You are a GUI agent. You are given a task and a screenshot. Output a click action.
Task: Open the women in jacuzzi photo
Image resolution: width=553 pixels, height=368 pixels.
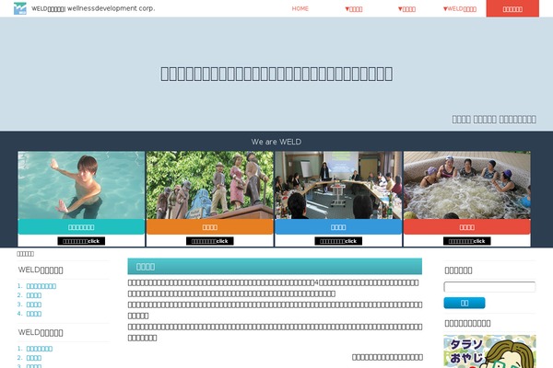(x=467, y=185)
